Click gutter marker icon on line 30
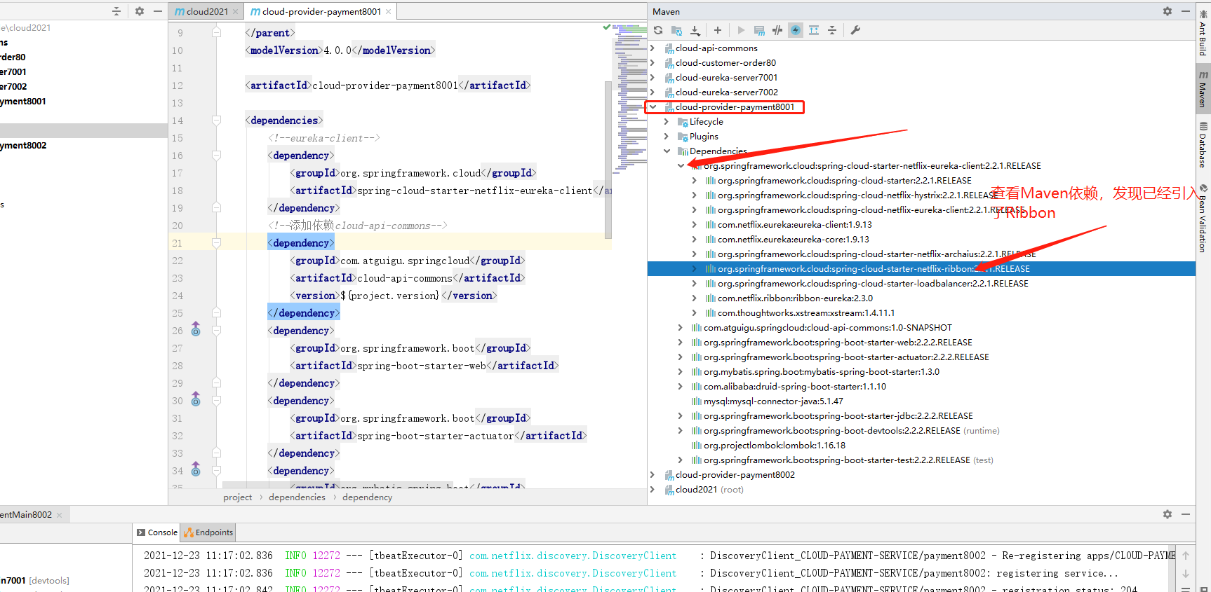 pos(196,399)
